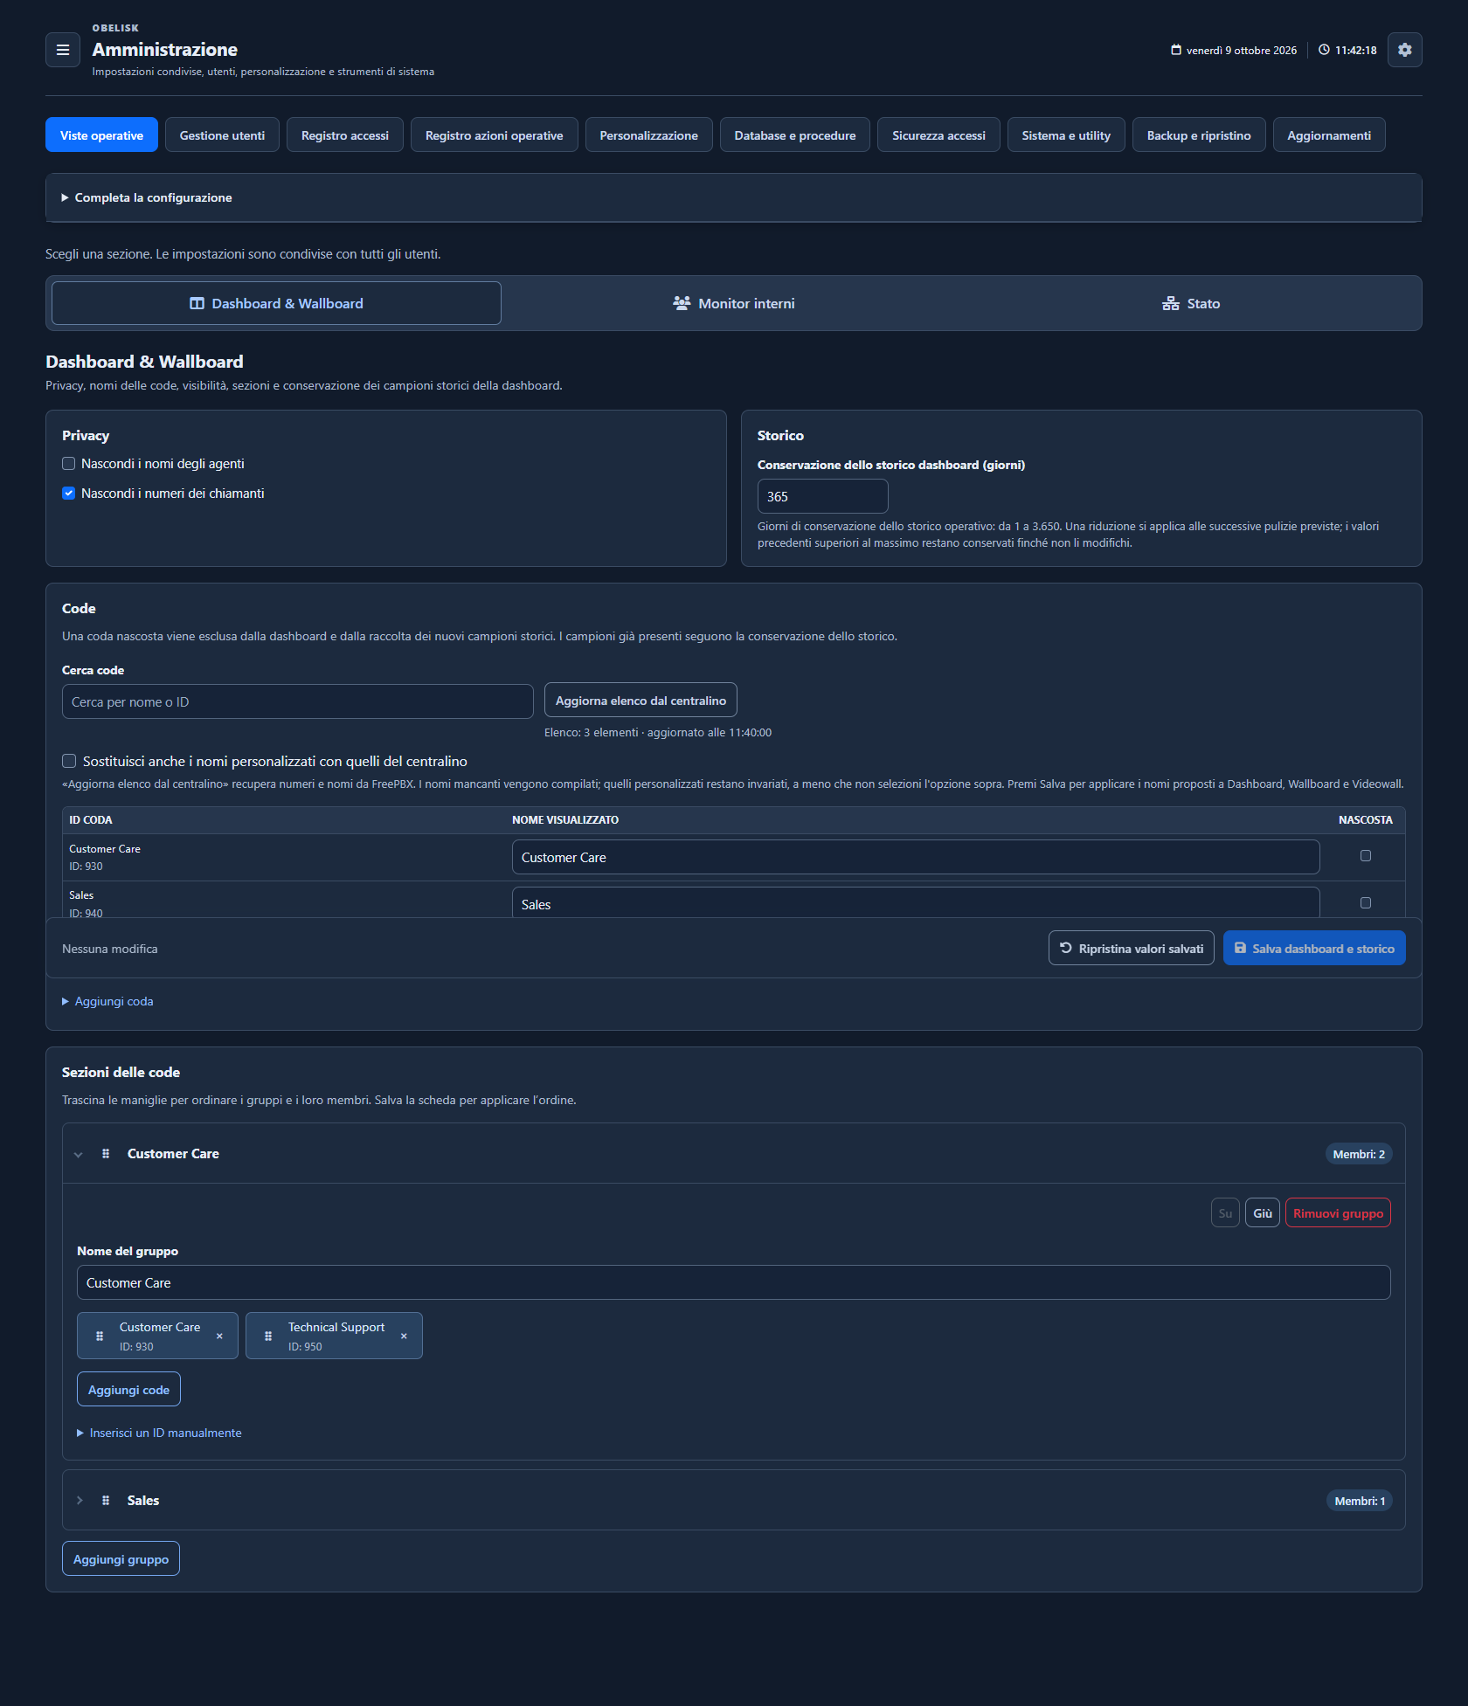Open the Backup e ripristino tab
This screenshot has width=1468, height=1706.
pos(1199,135)
